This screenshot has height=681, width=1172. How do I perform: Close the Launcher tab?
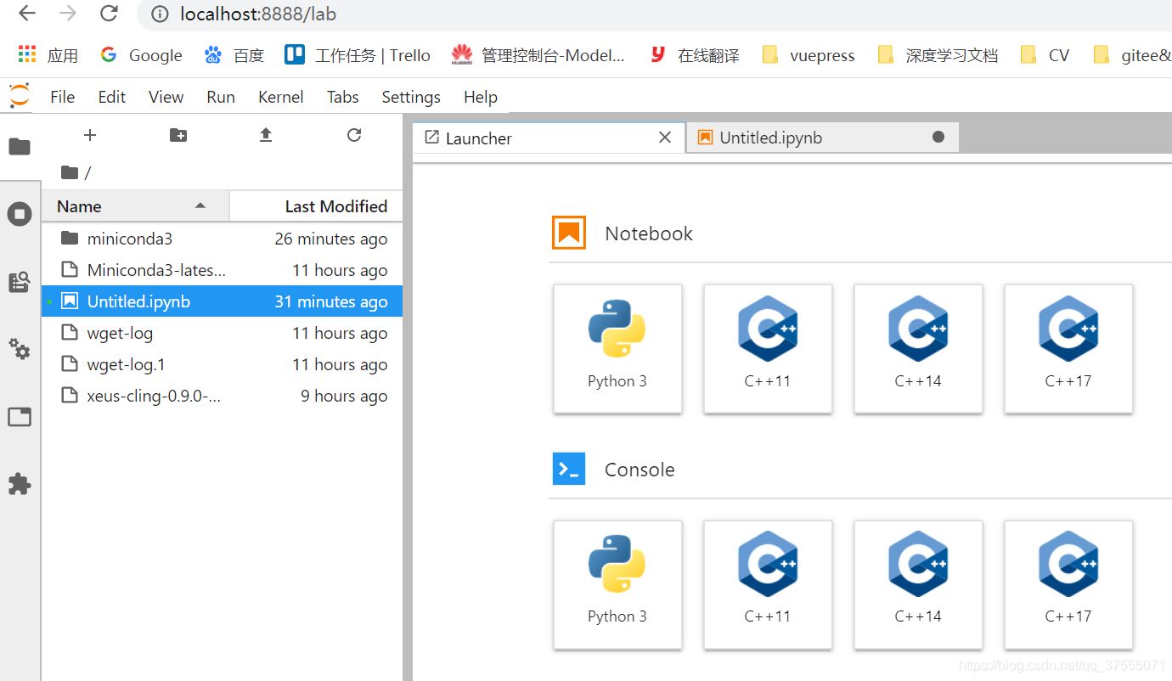click(x=665, y=138)
